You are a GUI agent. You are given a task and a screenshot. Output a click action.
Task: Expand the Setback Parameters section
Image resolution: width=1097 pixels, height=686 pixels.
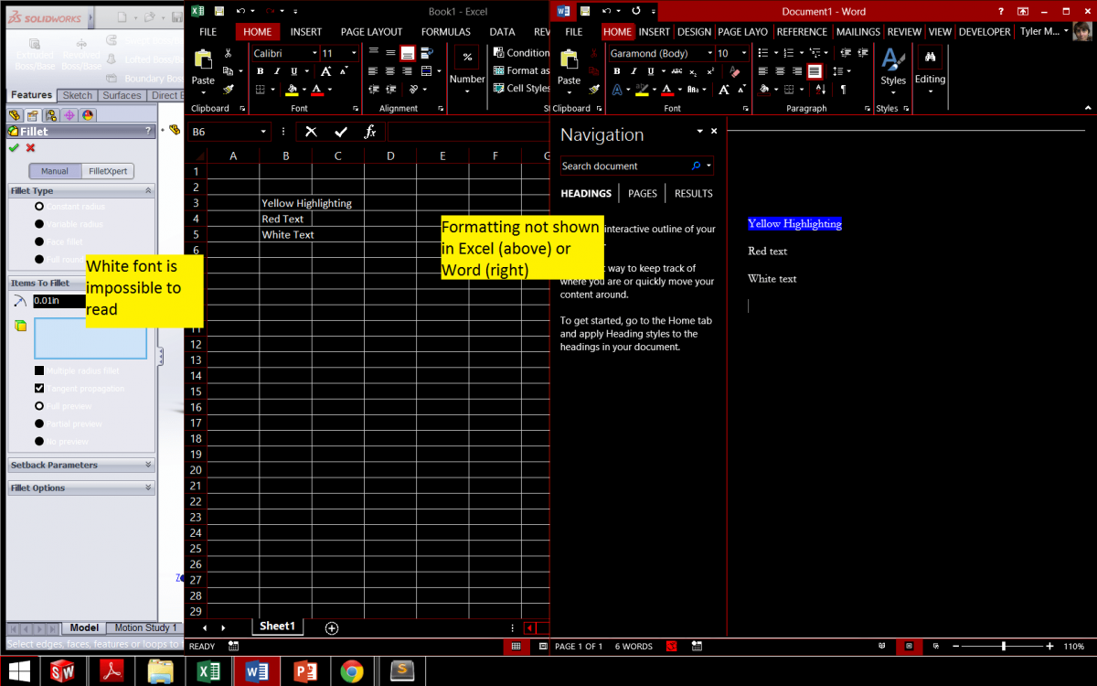point(148,465)
